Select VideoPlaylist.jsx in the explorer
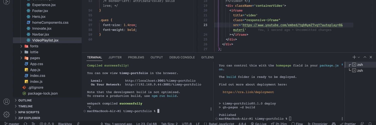Viewport: 376px width, 125px height. pyautogui.click(x=47, y=40)
